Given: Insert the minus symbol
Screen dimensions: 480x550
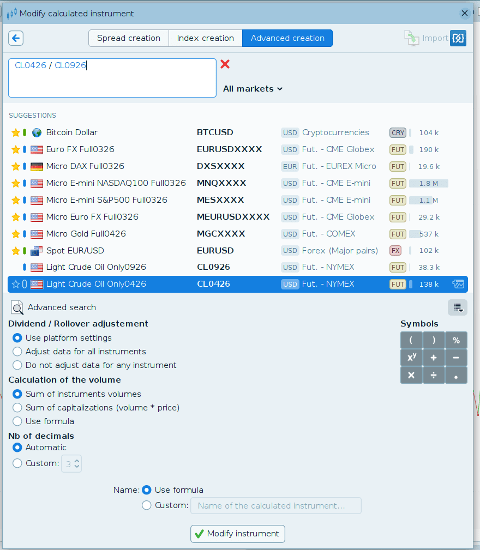Looking at the screenshot, I should 456,358.
